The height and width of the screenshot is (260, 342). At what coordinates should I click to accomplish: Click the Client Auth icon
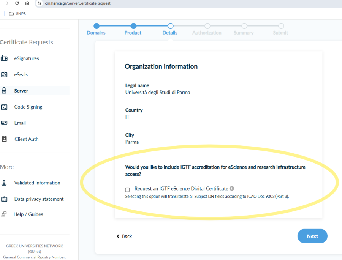[4, 139]
